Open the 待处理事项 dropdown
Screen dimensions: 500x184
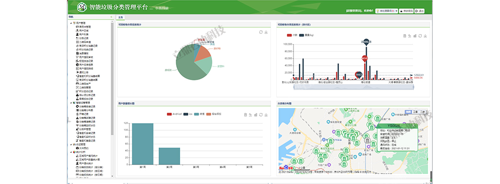point(387,11)
